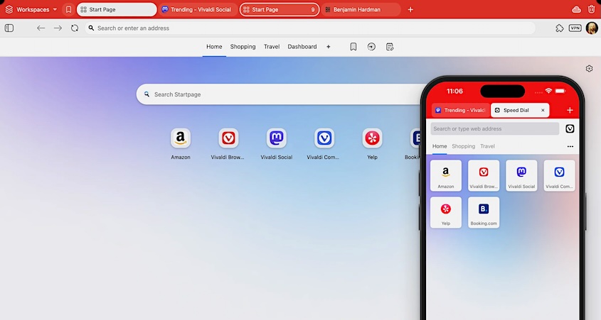The height and width of the screenshot is (320, 601).
Task: Click the cloud synced tabs icon
Action: [576, 9]
